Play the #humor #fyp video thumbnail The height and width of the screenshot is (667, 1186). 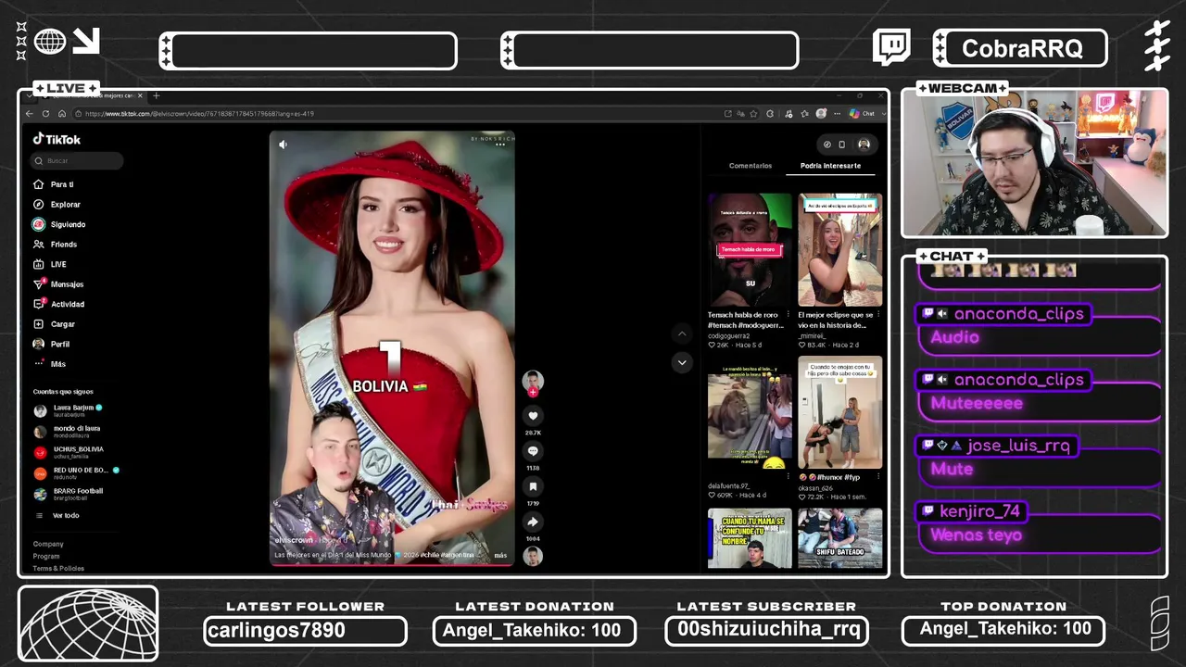(x=840, y=413)
